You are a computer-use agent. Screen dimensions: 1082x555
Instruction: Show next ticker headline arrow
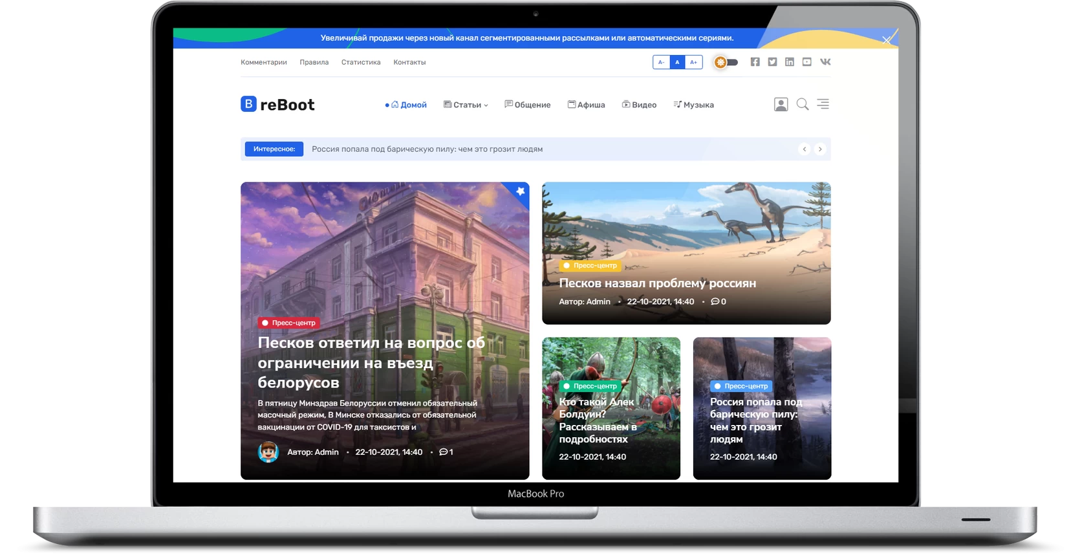[x=820, y=149]
